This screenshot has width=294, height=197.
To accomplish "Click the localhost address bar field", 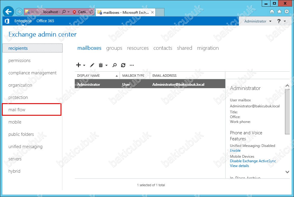I will [42, 12].
